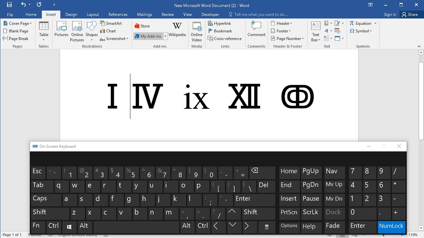
Task: Toggle ScrLk key on the on-screen keyboard
Action: click(311, 213)
